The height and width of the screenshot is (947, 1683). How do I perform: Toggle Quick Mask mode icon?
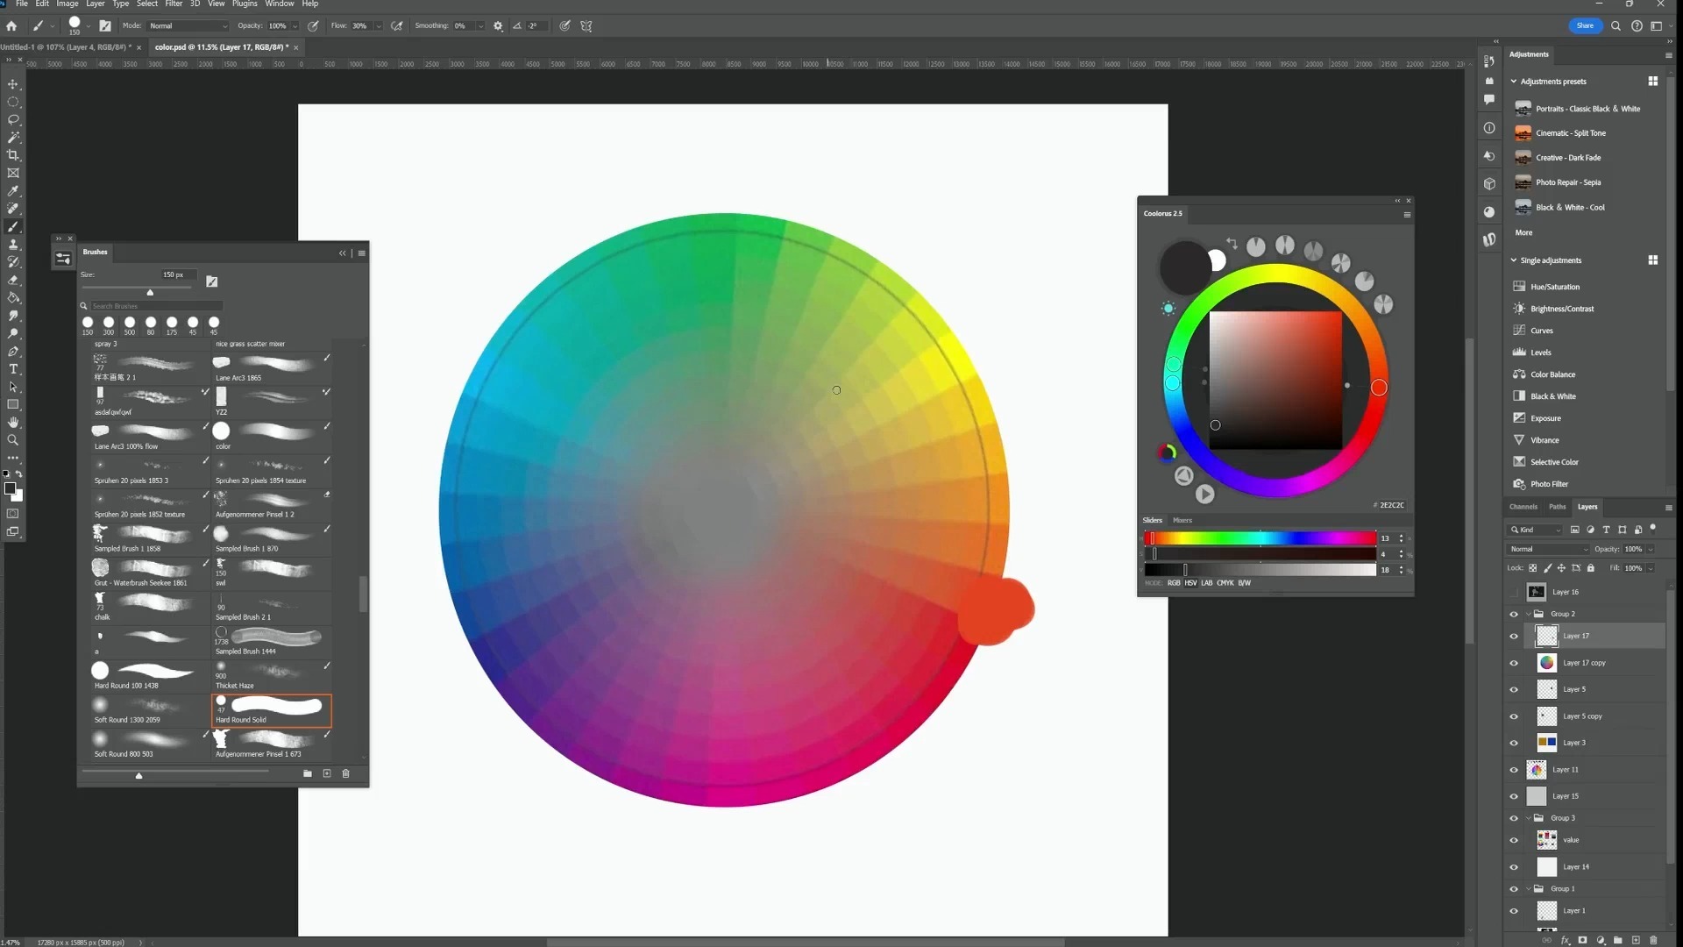point(13,514)
